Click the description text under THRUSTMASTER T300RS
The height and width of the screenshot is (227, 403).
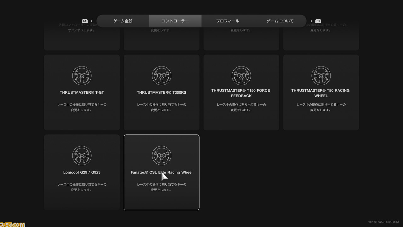pos(162,107)
